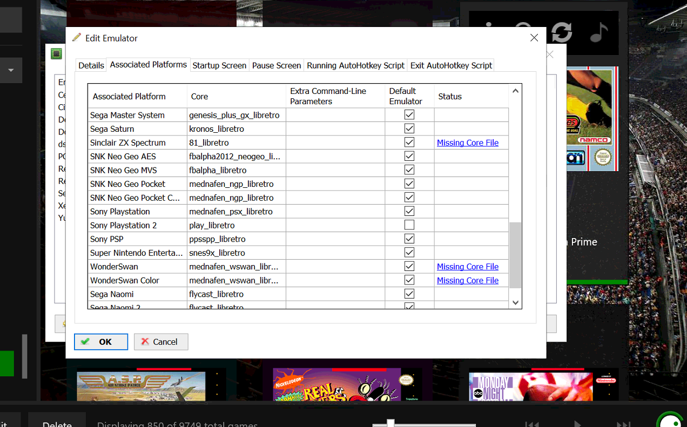Open the Pause Screen tab

277,65
